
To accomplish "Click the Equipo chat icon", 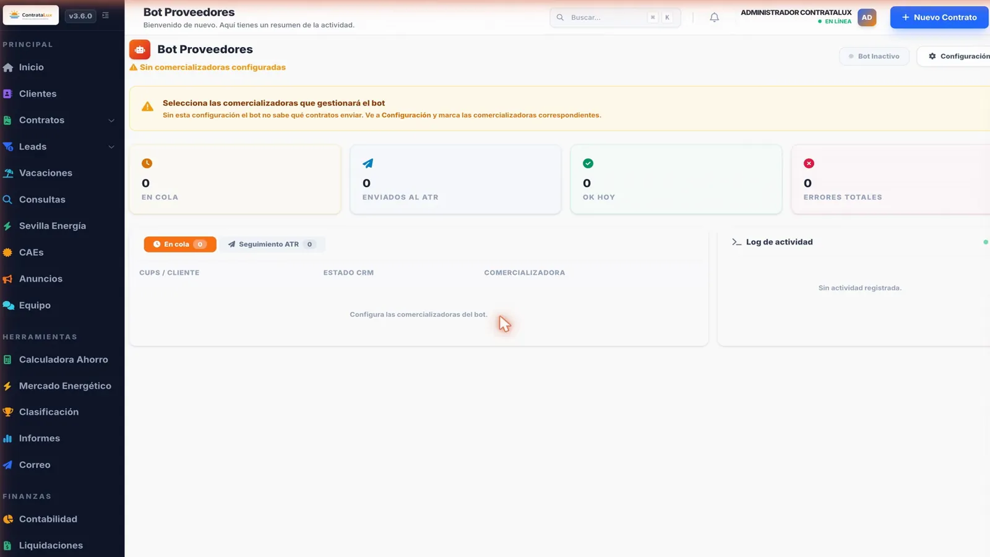I will pyautogui.click(x=8, y=305).
